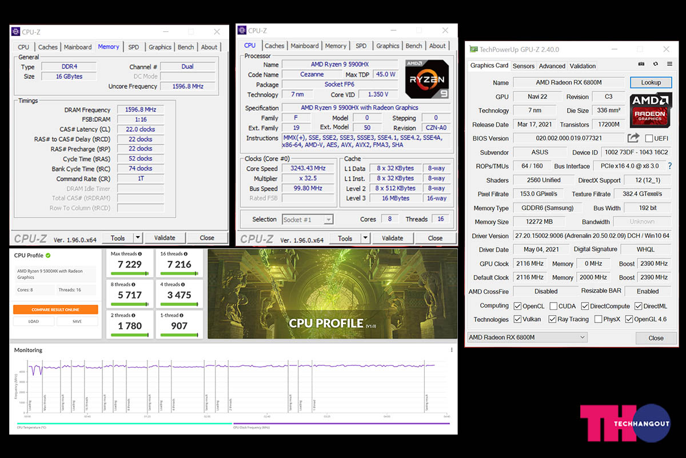Click the DRAM Frequency value 1596.8 MHz

click(x=141, y=110)
